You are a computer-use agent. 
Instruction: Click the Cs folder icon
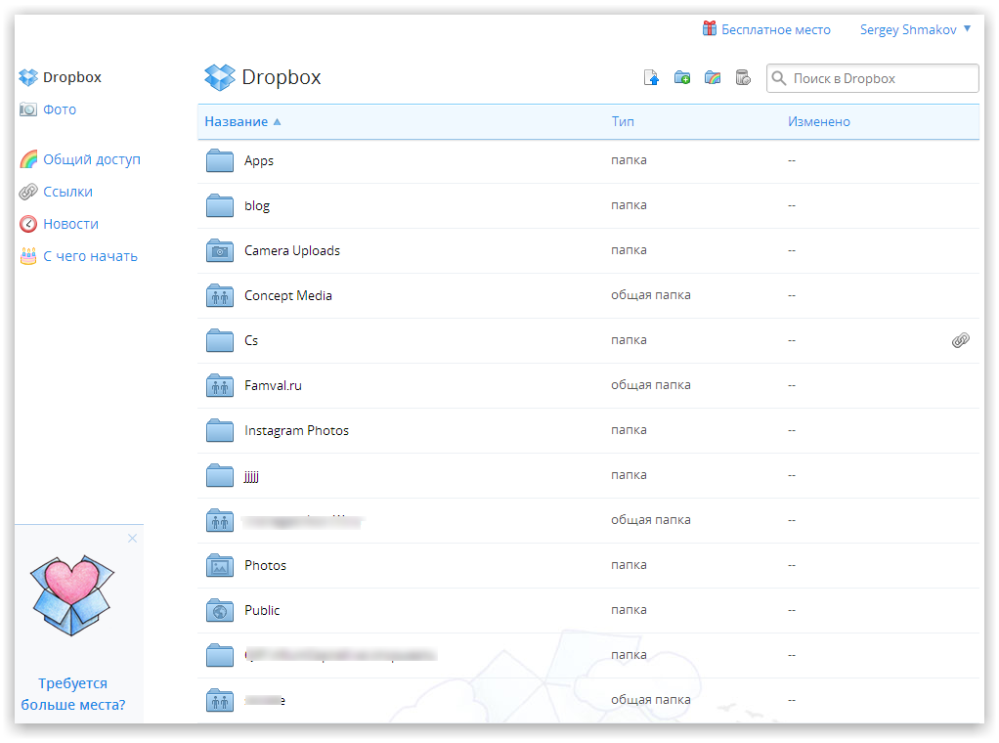pyautogui.click(x=220, y=340)
